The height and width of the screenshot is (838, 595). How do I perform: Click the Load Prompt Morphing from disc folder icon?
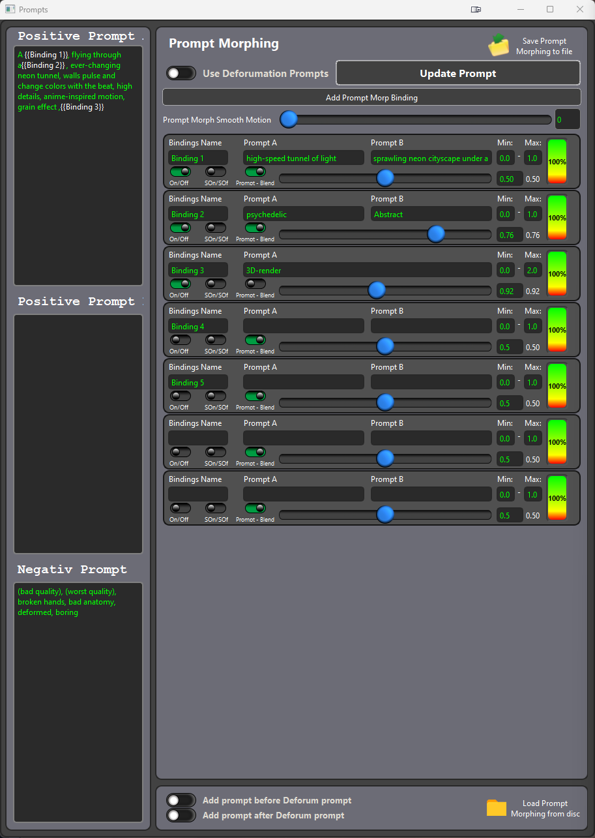pyautogui.click(x=497, y=808)
